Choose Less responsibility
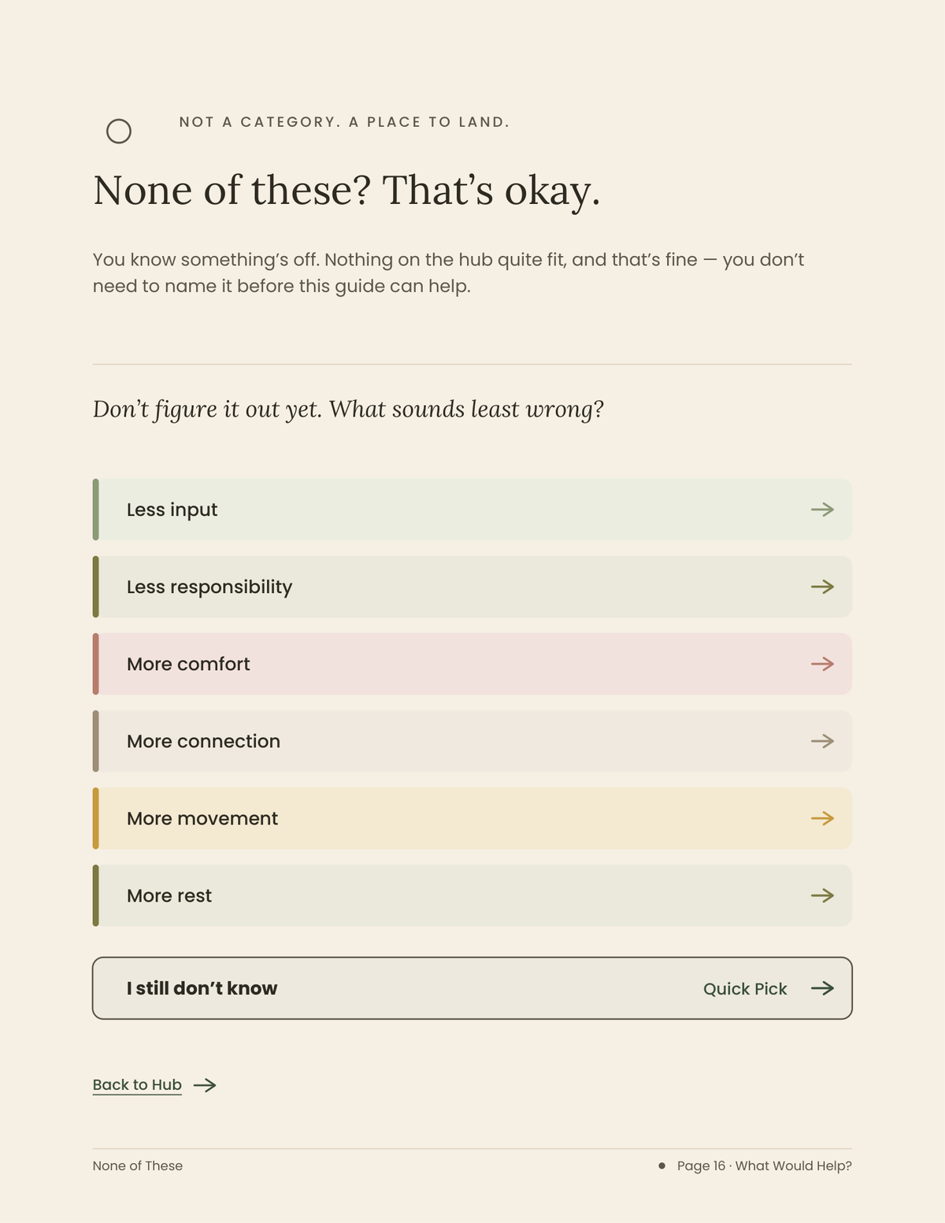This screenshot has width=945, height=1223. click(472, 587)
